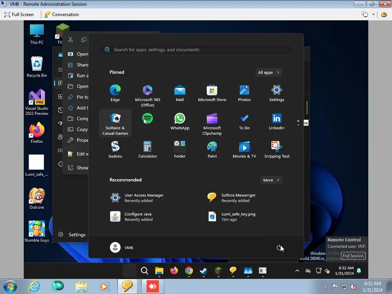Select the Outcore desktop shortcut
Screen dimensions: 392x294
[37, 199]
